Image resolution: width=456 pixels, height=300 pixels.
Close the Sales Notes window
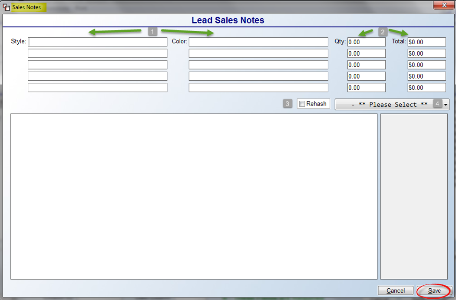444,5
